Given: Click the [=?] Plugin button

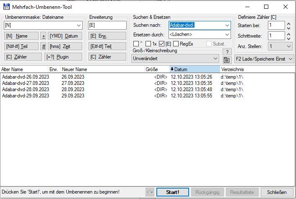Looking at the screenshot, I should [x=63, y=57].
